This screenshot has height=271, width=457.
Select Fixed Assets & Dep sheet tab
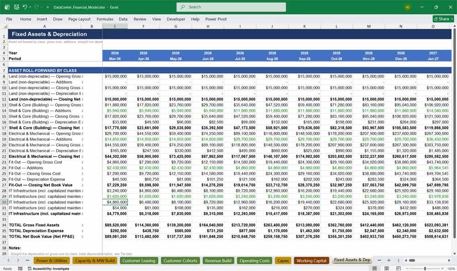point(352,260)
